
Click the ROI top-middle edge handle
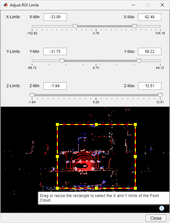click(x=96, y=125)
